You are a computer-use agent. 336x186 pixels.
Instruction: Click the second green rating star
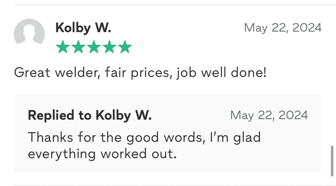coord(78,47)
